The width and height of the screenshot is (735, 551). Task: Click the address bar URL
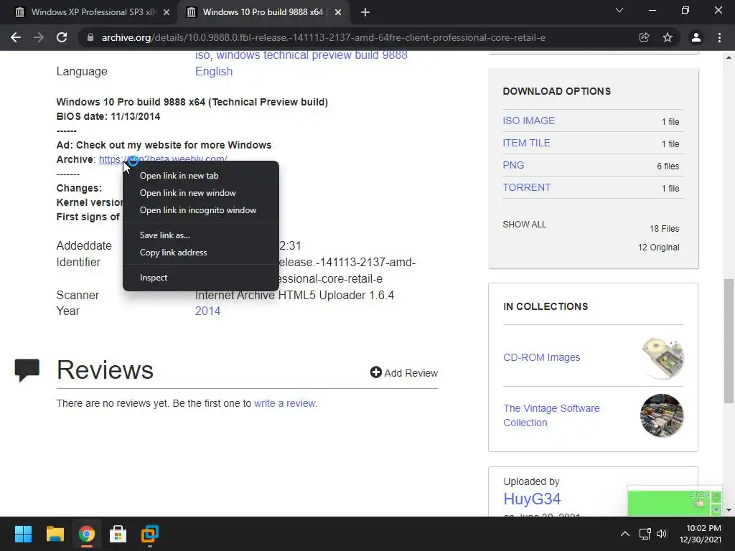pos(324,37)
